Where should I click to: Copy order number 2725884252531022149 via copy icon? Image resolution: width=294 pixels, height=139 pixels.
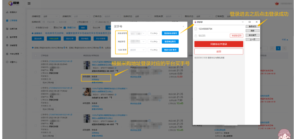(71, 88)
